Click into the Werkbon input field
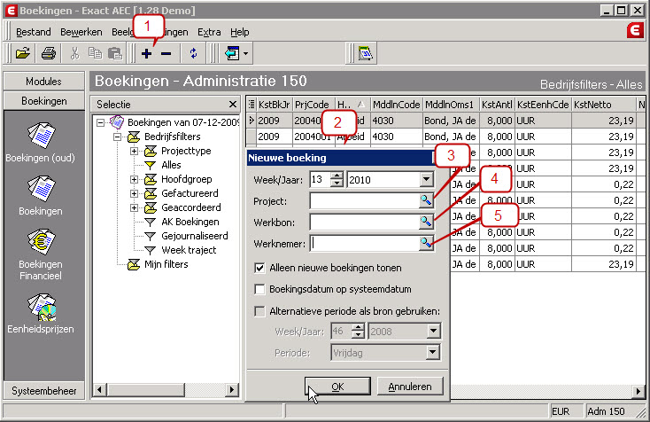Image resolution: width=650 pixels, height=422 pixels. pos(364,222)
